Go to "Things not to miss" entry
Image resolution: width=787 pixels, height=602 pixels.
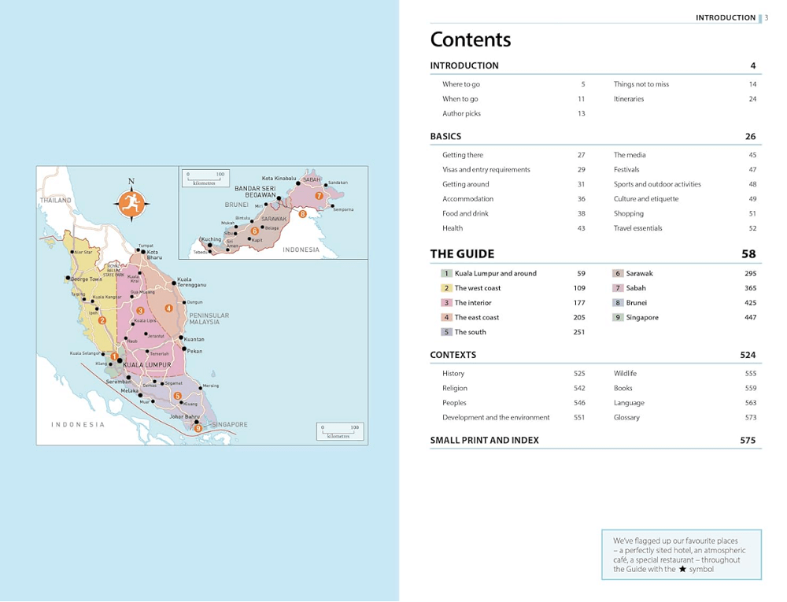point(641,84)
